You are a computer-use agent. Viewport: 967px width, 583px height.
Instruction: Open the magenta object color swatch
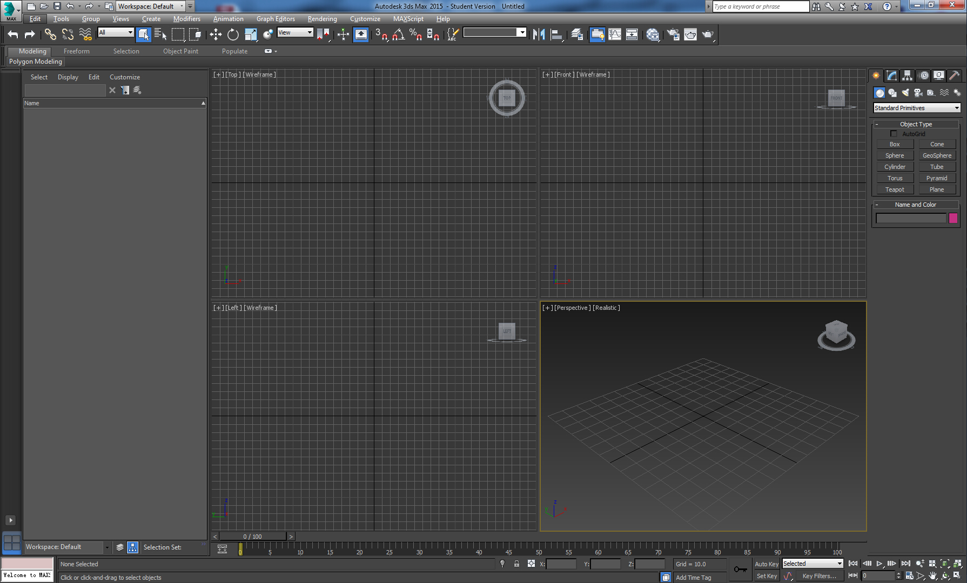click(x=953, y=218)
